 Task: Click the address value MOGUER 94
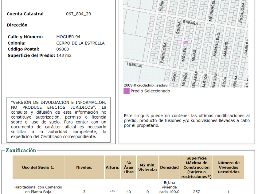pyautogui.click(x=68, y=37)
